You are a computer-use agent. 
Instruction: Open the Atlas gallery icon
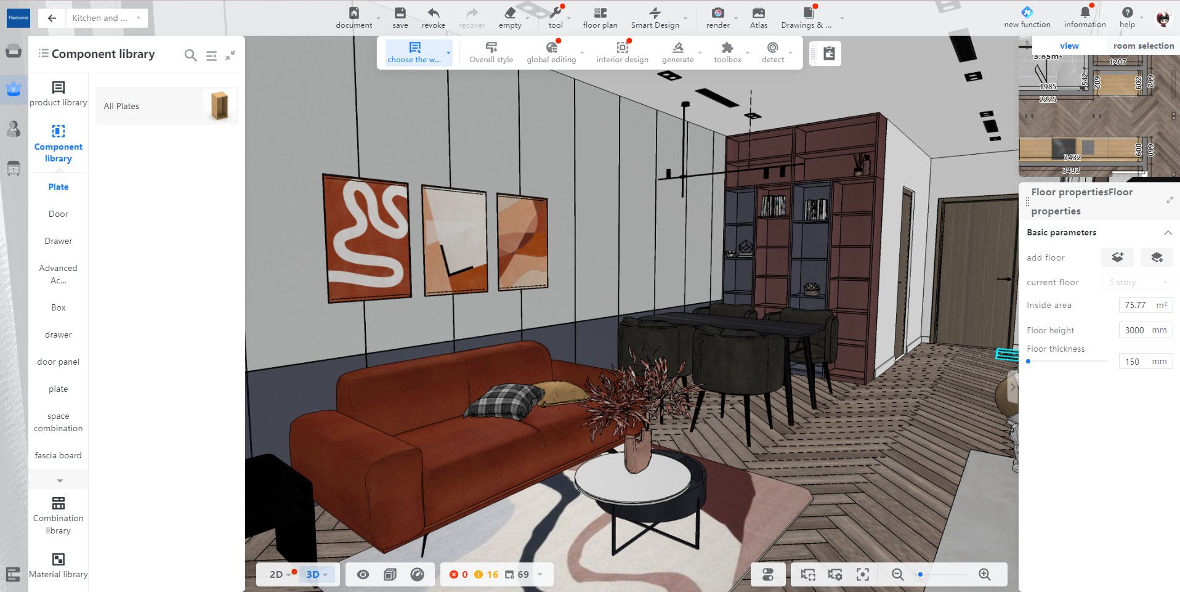tap(759, 13)
